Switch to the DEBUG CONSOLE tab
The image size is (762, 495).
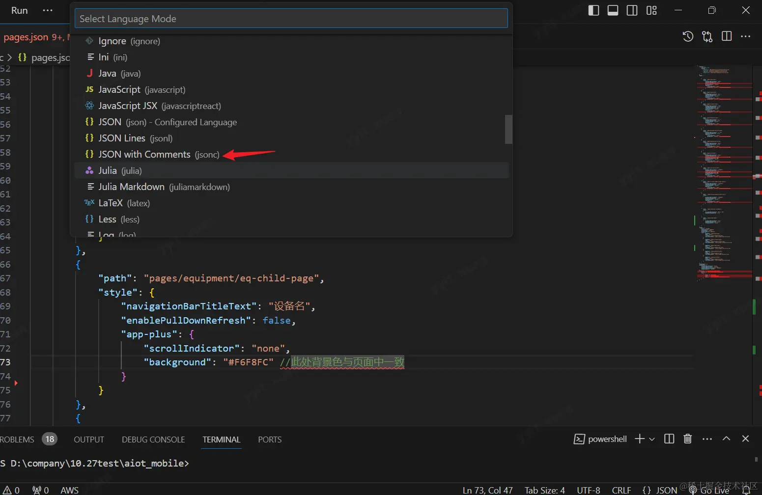[153, 440]
